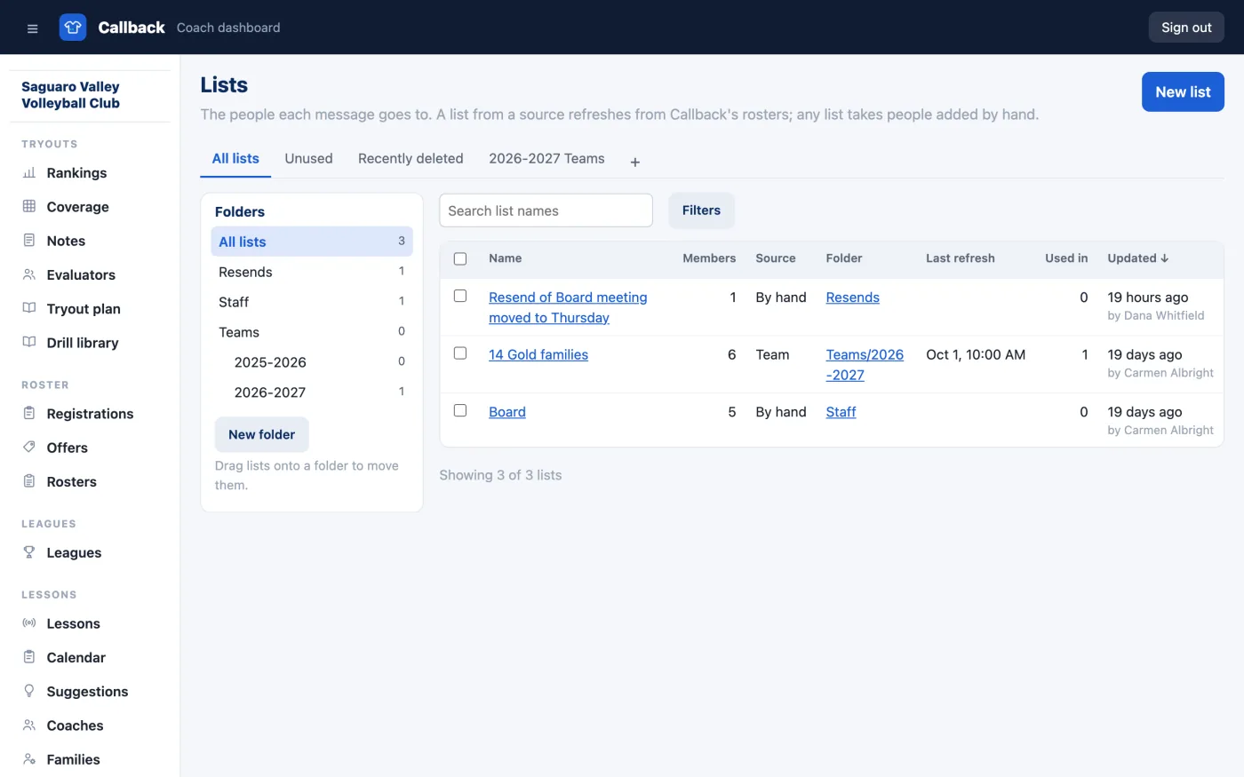Open Suggestions via its lightbulb icon
Screen dimensions: 1244x777
pos(29,691)
